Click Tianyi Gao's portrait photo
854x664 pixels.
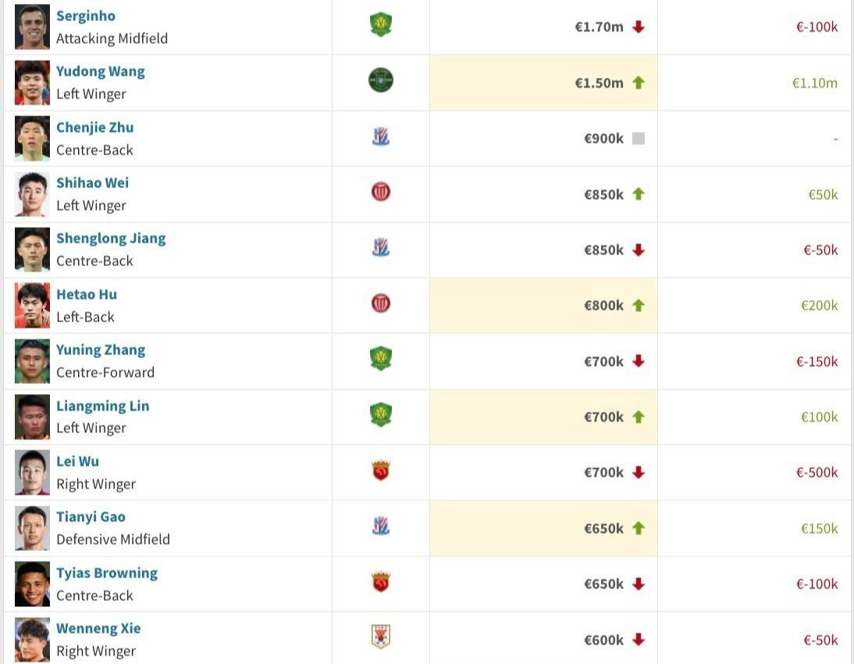point(32,528)
